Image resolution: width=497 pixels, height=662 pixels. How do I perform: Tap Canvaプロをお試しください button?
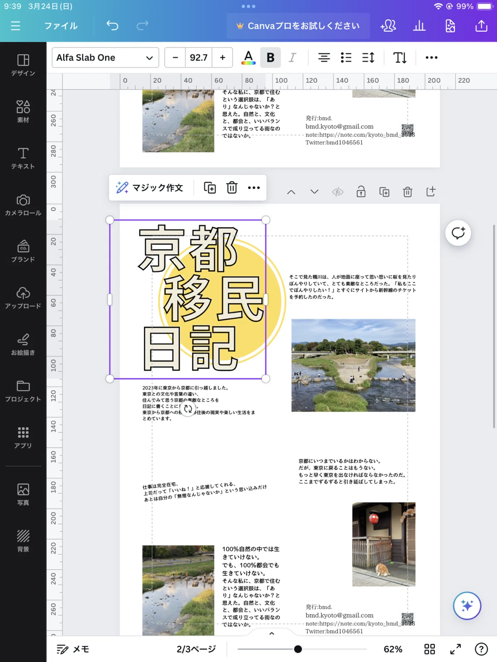tap(298, 26)
